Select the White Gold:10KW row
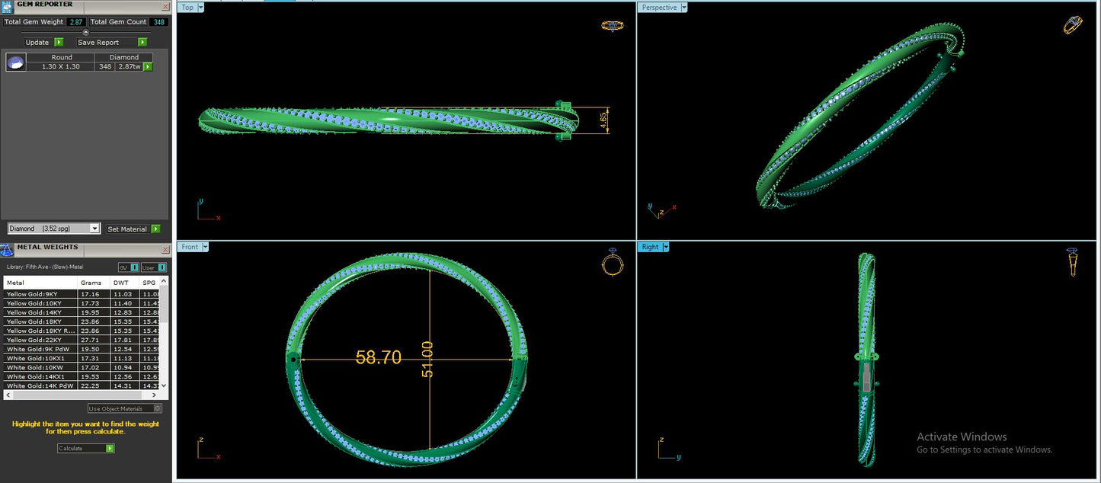The image size is (1101, 483). click(82, 367)
